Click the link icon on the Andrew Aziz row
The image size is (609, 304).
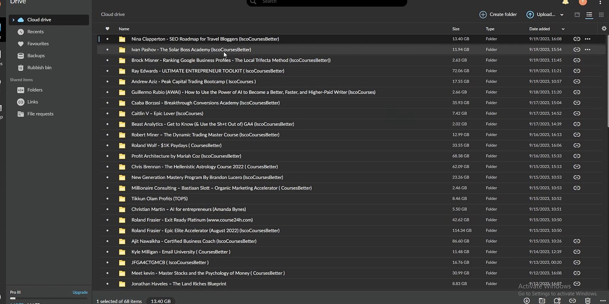point(576,81)
